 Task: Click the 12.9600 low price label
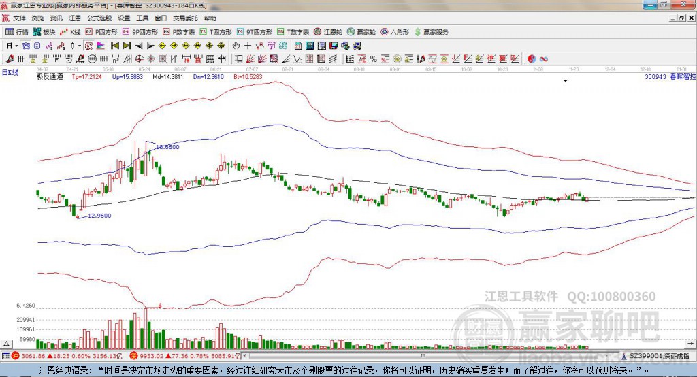pos(99,216)
